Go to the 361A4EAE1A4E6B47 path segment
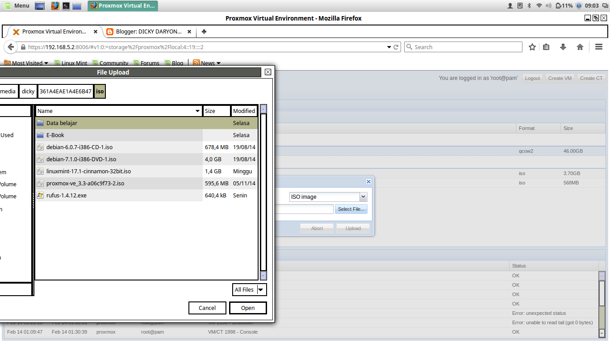This screenshot has width=610, height=343. coord(66,91)
